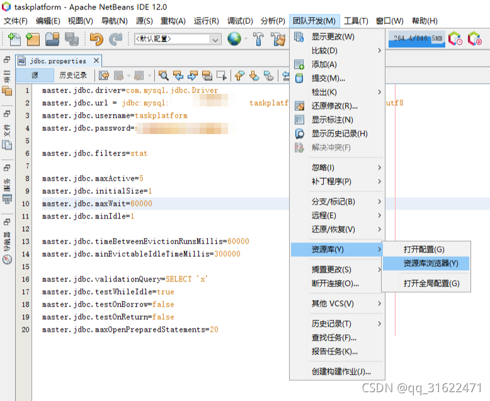Switch to the 历史记录 editor view
This screenshot has width=490, height=401.
pos(73,76)
